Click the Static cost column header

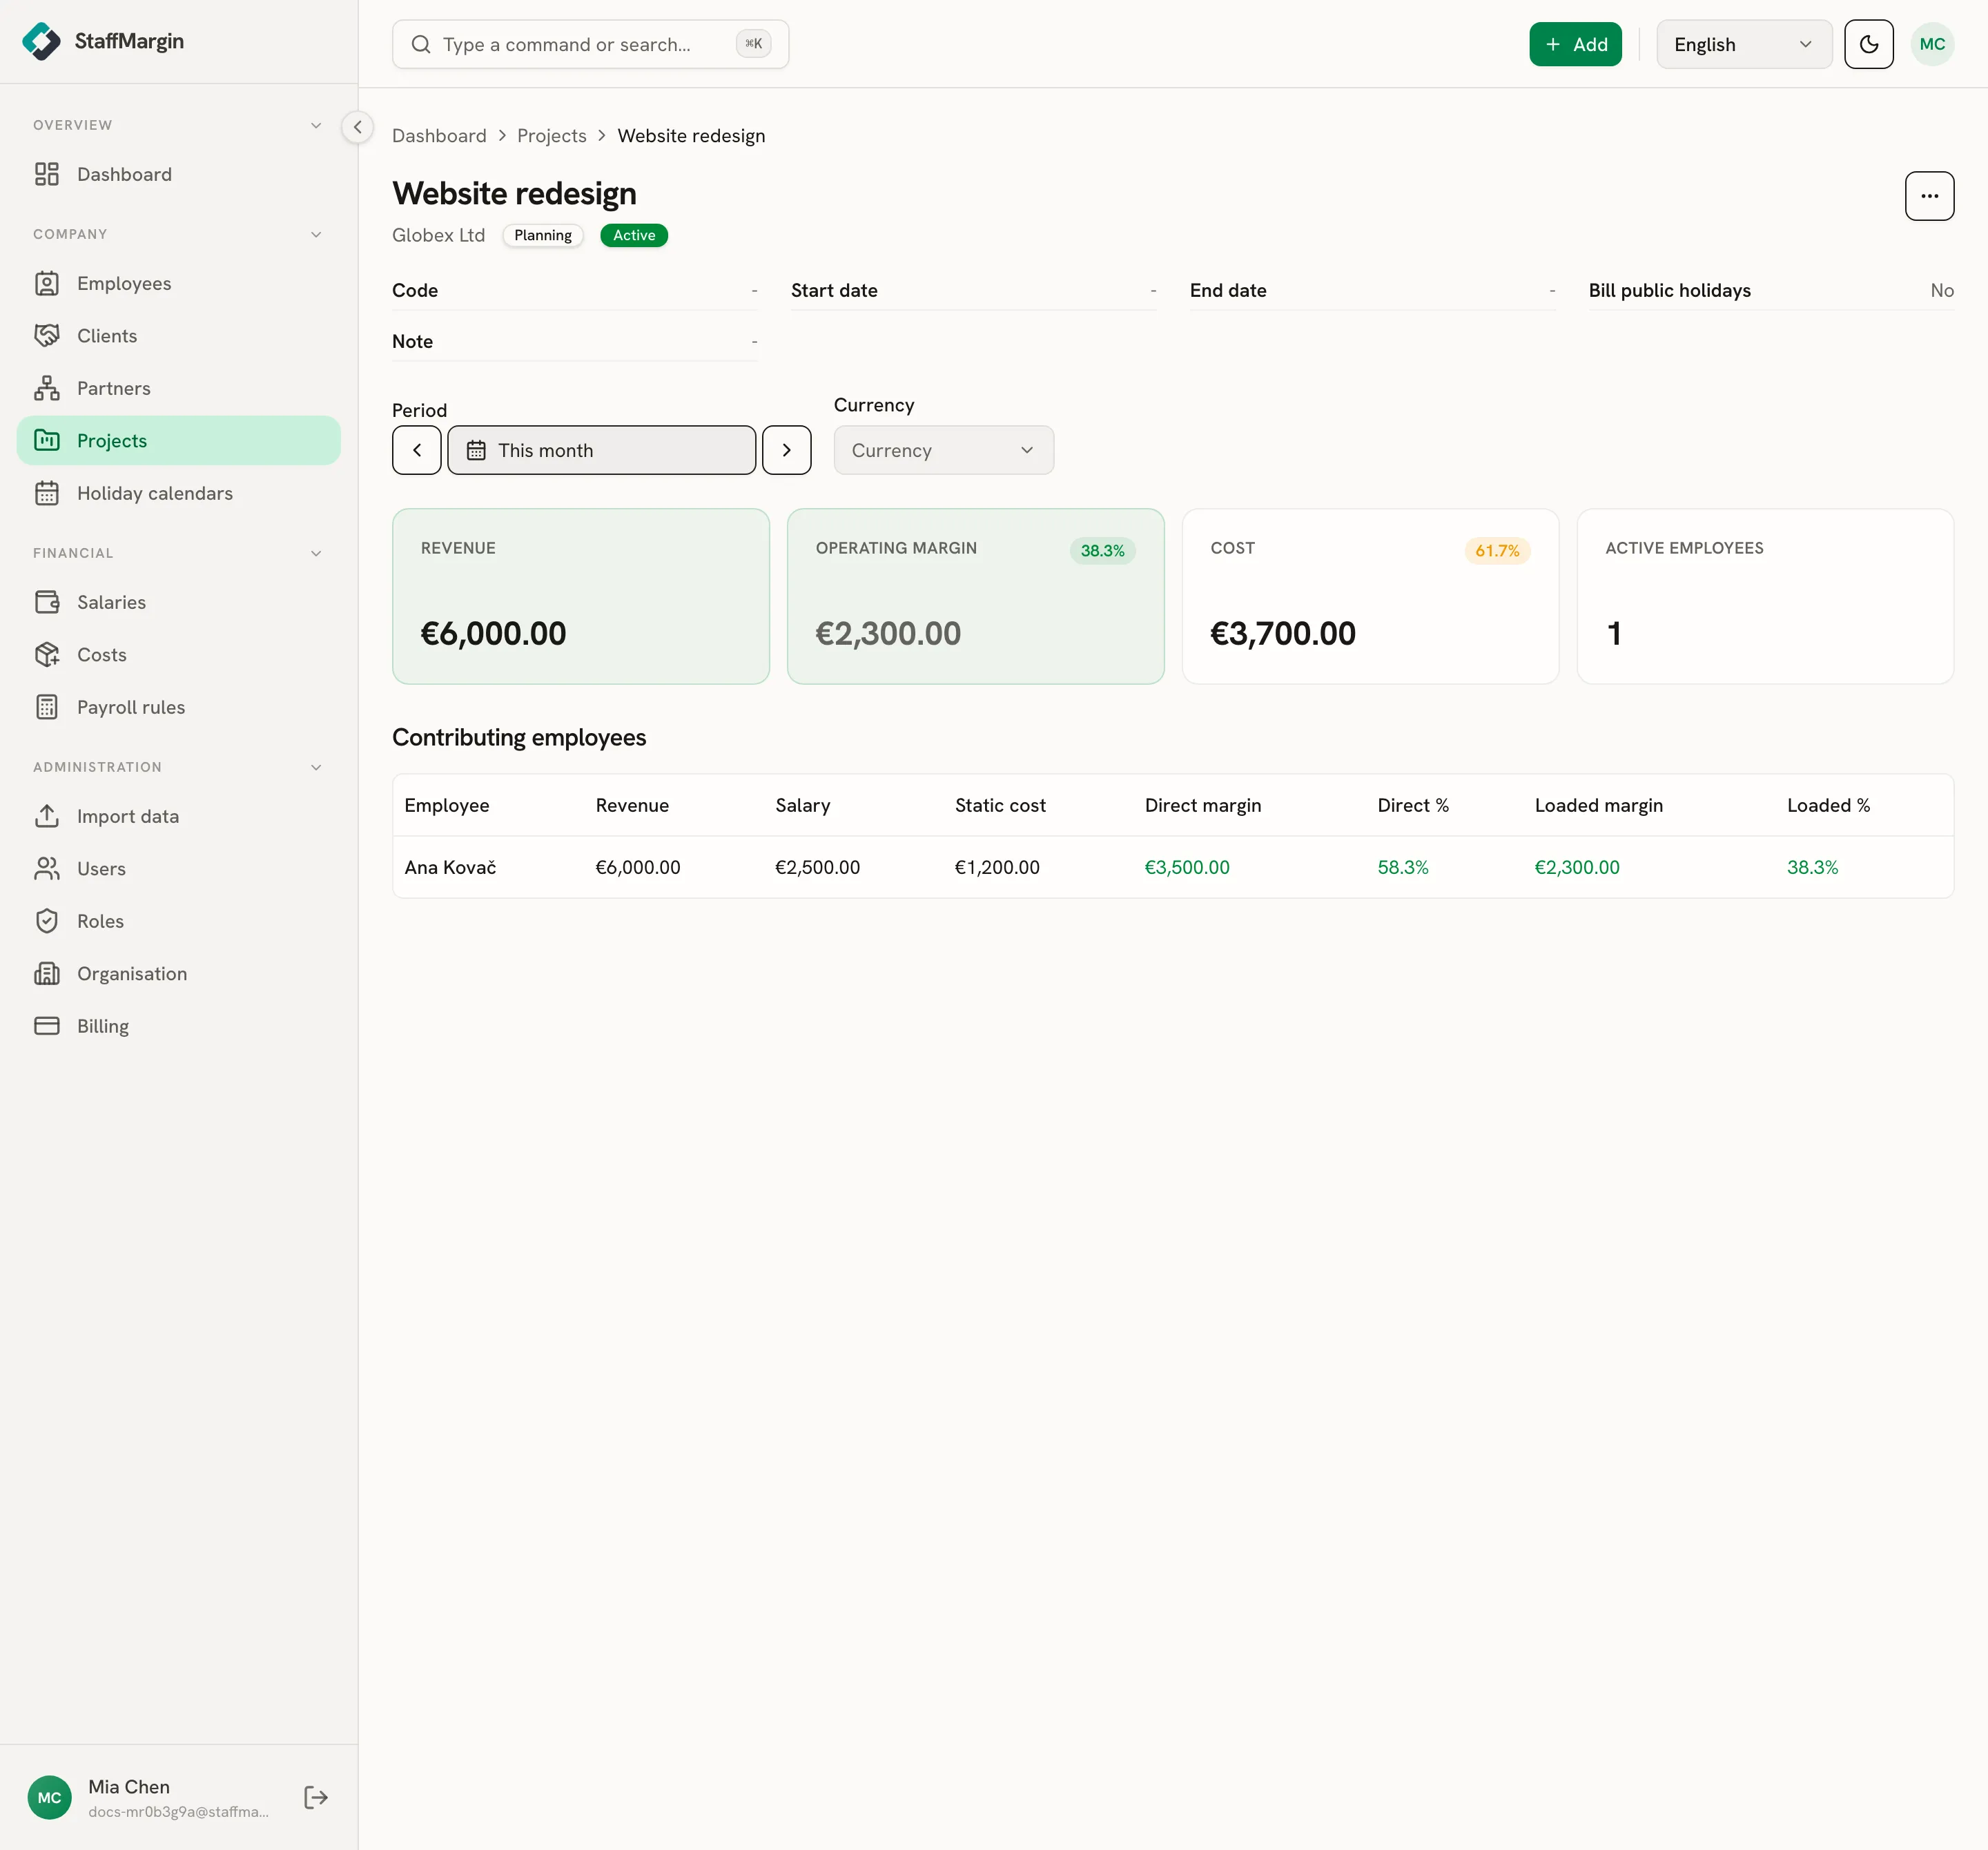(x=1000, y=805)
